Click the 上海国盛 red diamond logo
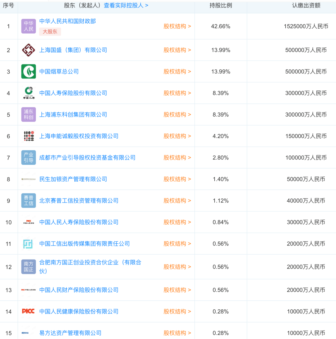Viewport: 336px width, 339px height. pos(29,50)
